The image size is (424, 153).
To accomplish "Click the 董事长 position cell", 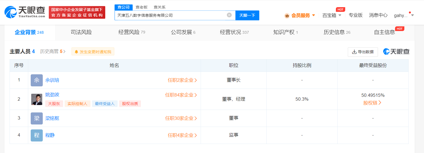I will point(234,80).
